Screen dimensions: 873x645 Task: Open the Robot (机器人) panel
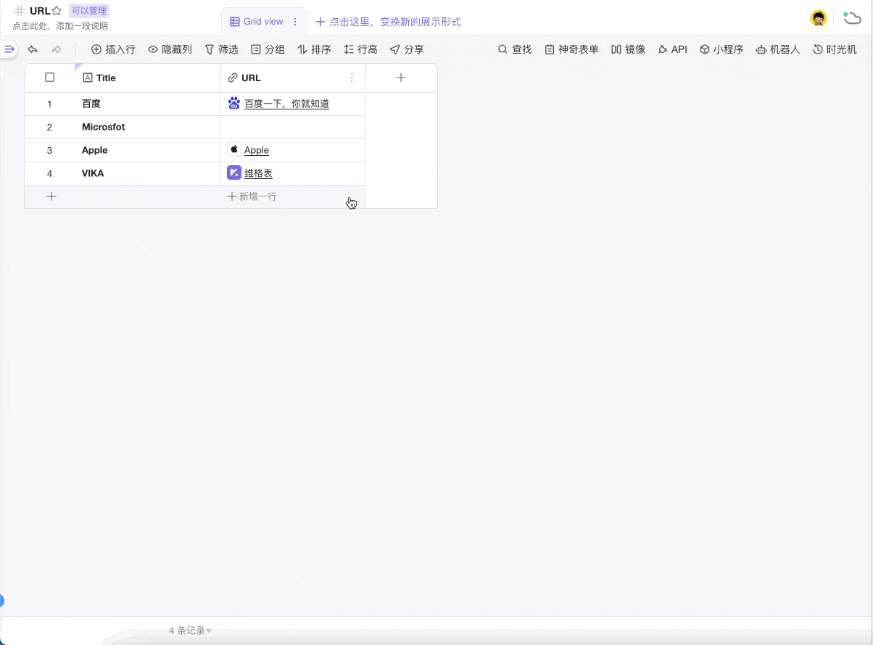coord(777,49)
